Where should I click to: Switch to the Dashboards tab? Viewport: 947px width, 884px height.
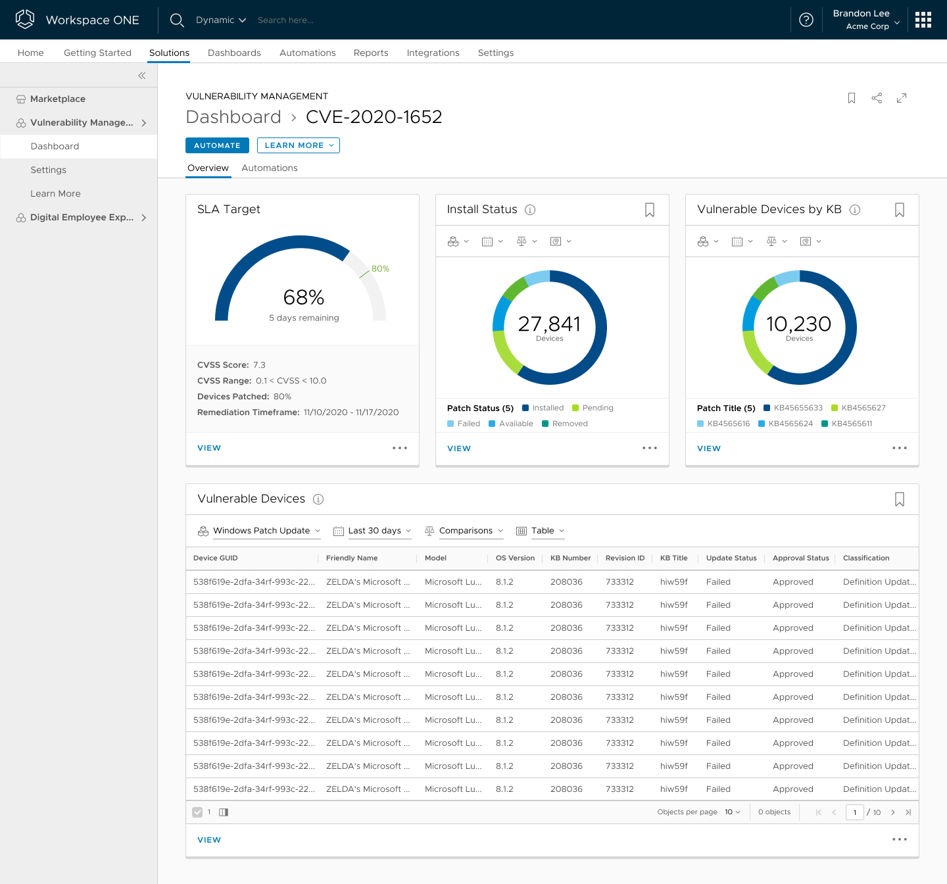pos(234,53)
